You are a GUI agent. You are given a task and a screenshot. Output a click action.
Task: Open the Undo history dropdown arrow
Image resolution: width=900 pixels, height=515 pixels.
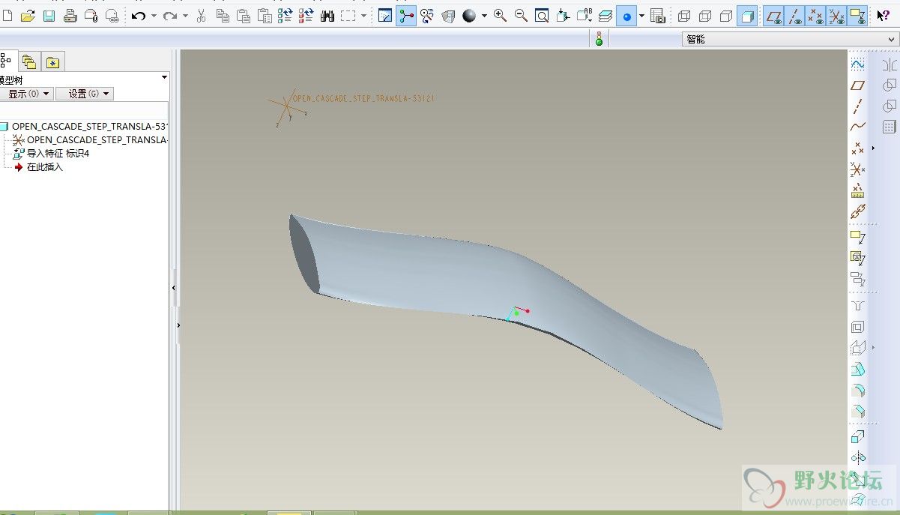coord(154,16)
